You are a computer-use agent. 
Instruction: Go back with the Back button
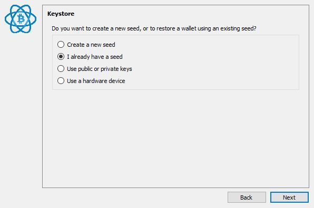(x=247, y=197)
